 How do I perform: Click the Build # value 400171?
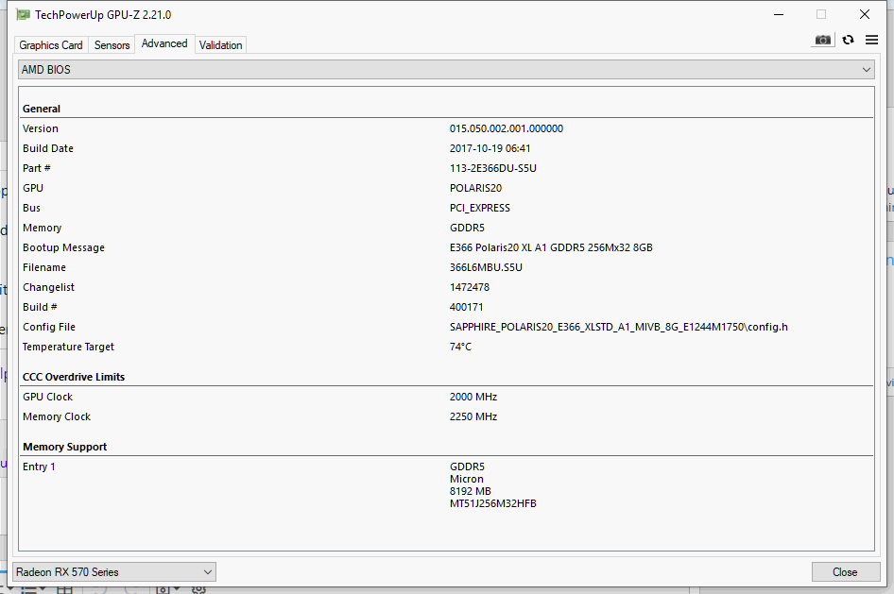tap(467, 307)
